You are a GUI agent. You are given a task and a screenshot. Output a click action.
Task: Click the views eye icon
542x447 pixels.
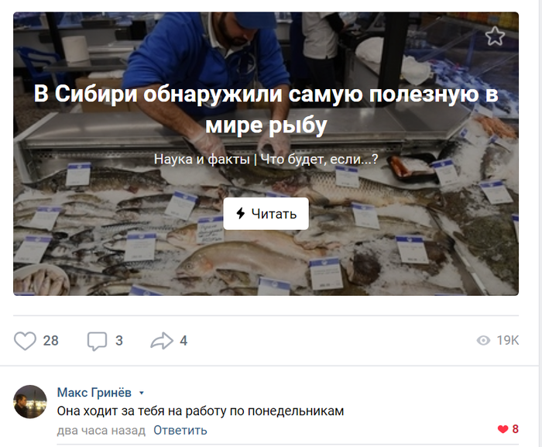483,340
